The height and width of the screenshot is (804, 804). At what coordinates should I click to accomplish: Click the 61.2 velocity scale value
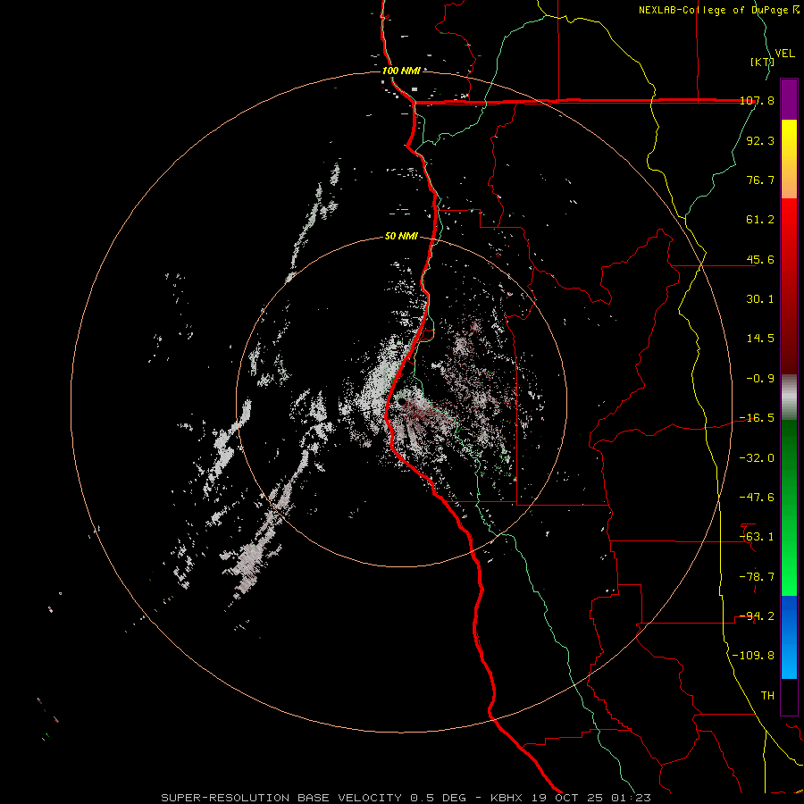pyautogui.click(x=760, y=220)
